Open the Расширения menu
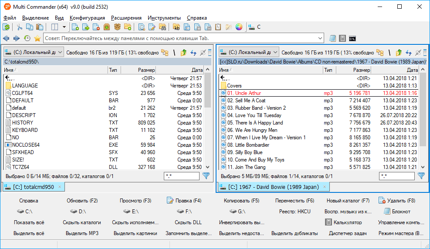The image size is (430, 249). (126, 18)
